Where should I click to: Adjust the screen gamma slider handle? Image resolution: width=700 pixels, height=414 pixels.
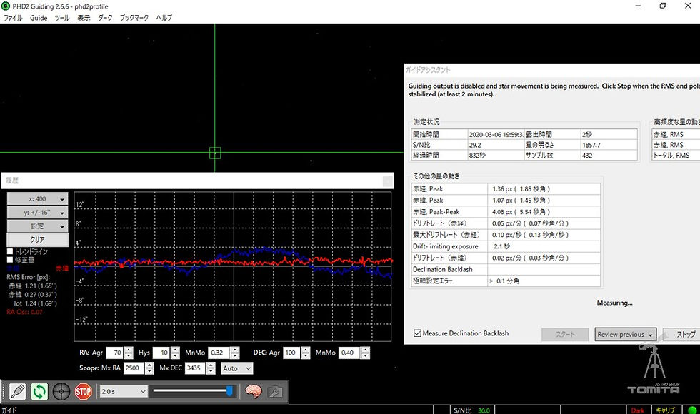point(229,391)
